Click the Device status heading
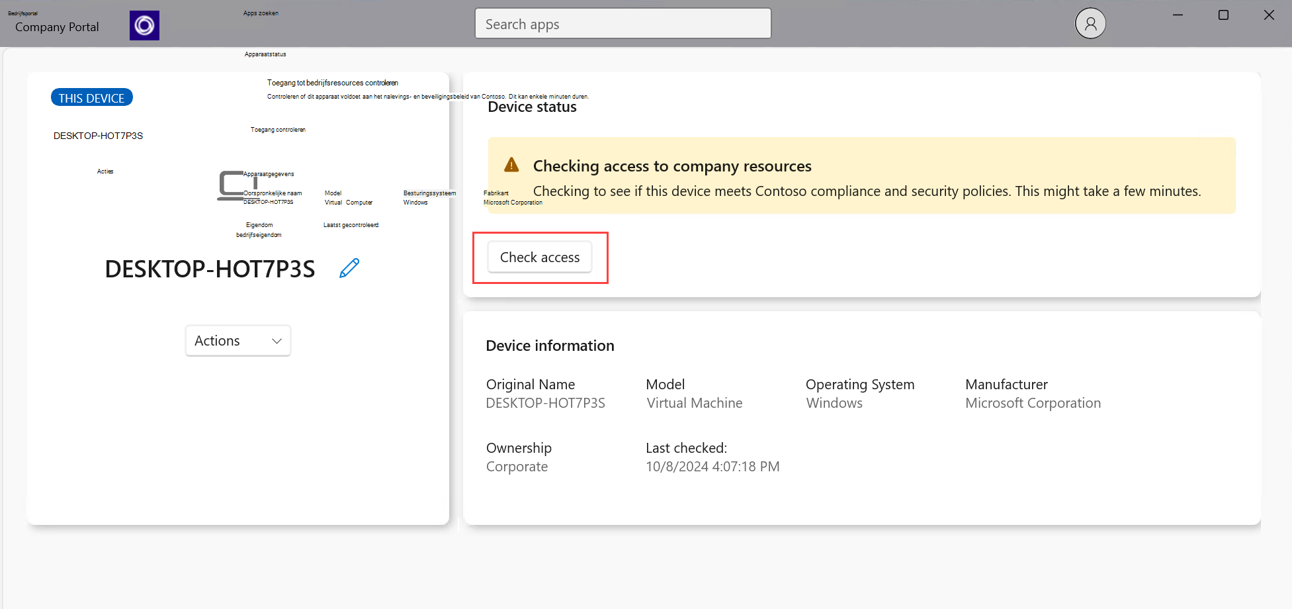The width and height of the screenshot is (1292, 609). click(x=532, y=107)
